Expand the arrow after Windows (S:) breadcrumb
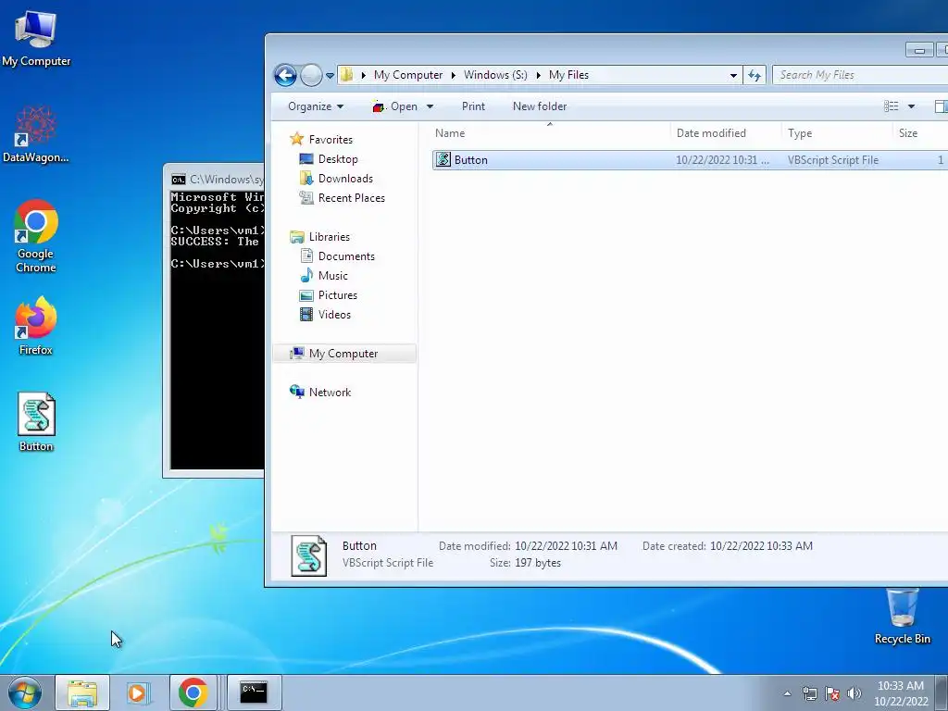Screen dimensions: 948x711 click(x=538, y=75)
